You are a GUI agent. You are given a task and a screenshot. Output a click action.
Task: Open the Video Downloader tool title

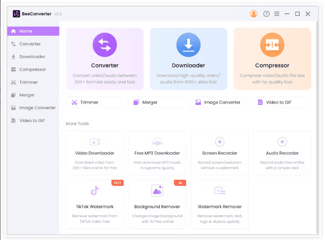95,153
